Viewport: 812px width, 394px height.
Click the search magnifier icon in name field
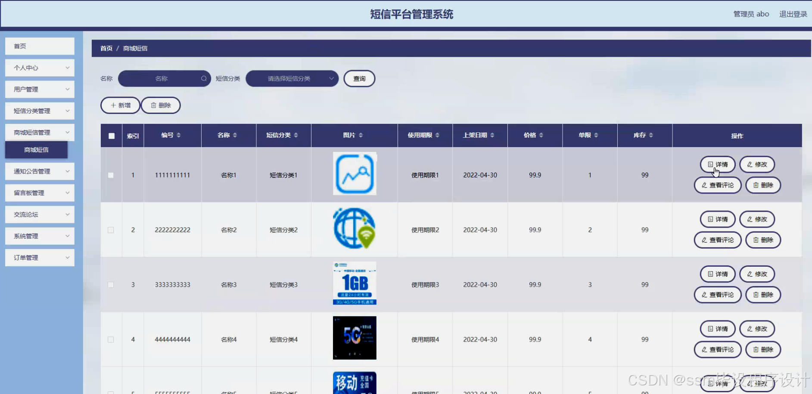tap(204, 78)
